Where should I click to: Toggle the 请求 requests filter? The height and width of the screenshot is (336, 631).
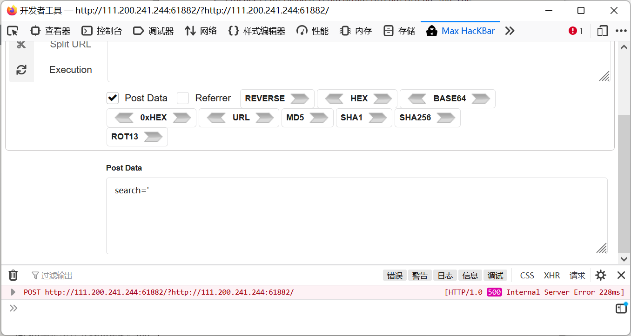tap(577, 276)
